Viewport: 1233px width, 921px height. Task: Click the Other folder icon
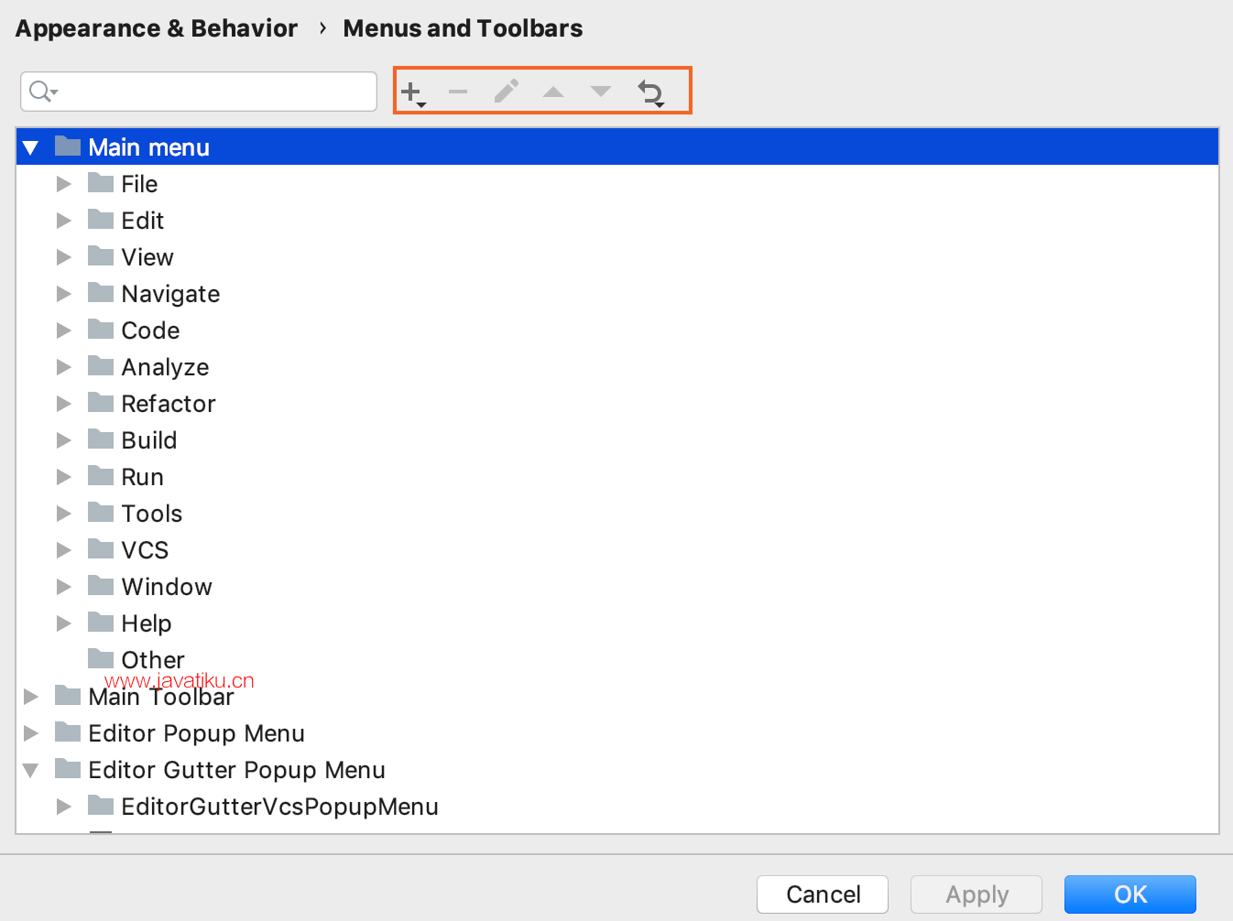click(101, 659)
